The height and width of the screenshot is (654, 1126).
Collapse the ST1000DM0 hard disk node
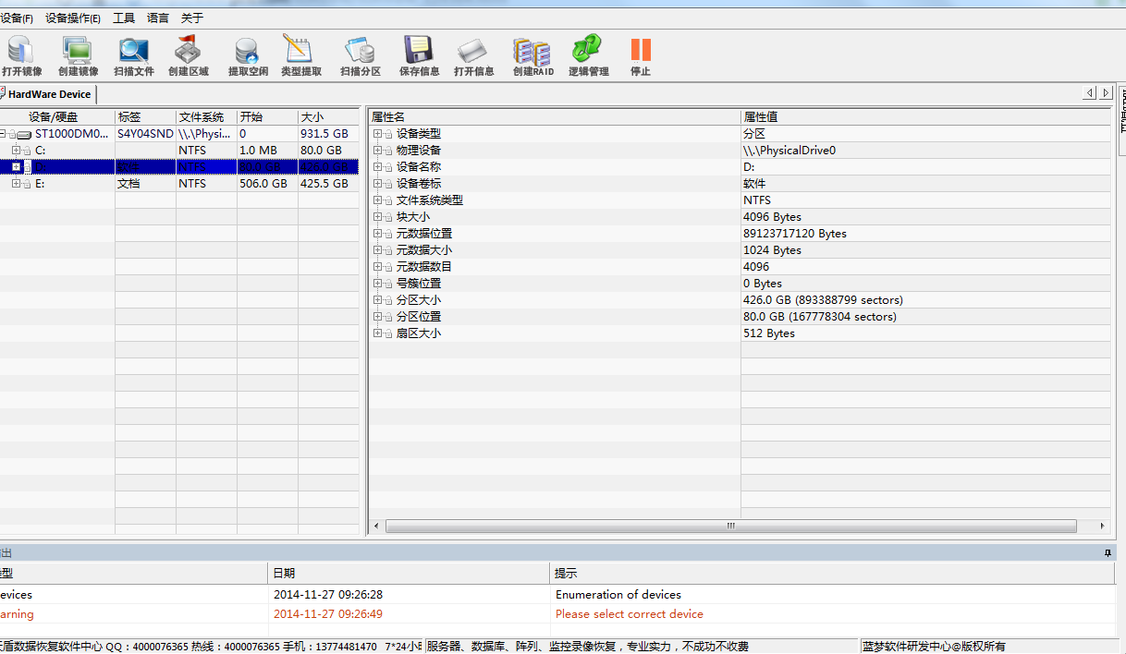point(4,134)
